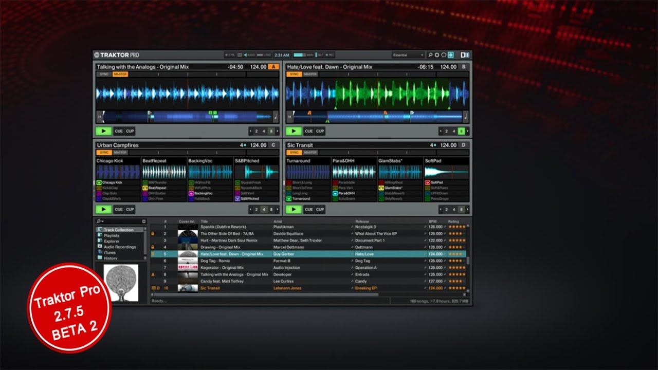Viewport: 658px width, 370px height.
Task: Click the CUE button on Deck B
Action: (x=309, y=131)
